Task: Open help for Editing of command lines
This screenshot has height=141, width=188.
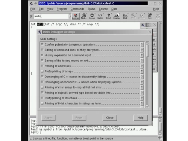Action: click(x=142, y=50)
